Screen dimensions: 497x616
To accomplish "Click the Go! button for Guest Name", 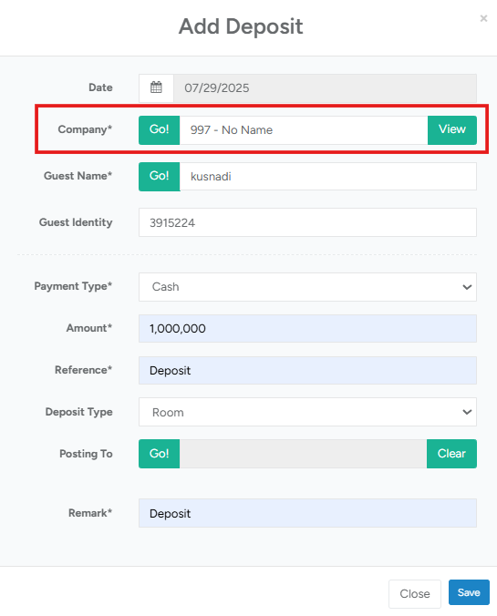I will 160,177.
